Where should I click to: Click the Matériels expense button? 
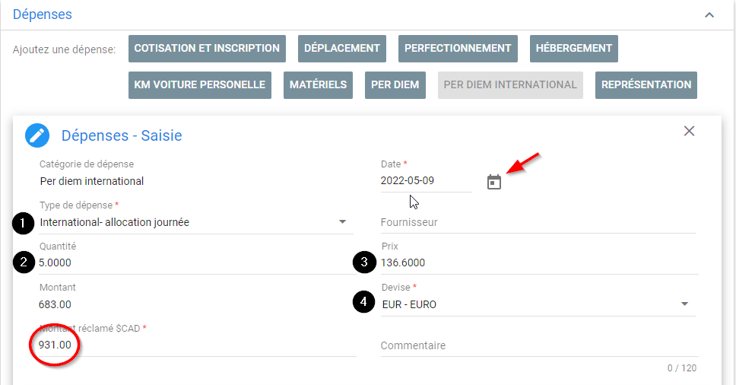[x=318, y=85]
